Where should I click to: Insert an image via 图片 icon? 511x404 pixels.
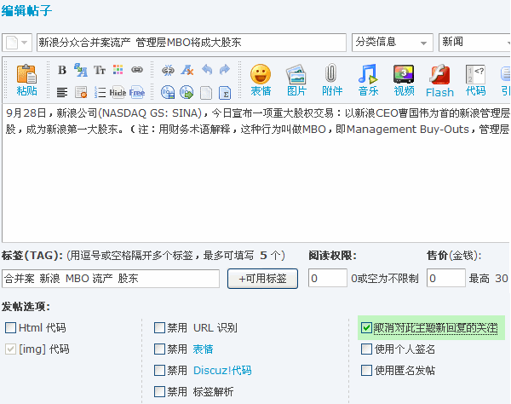(296, 80)
